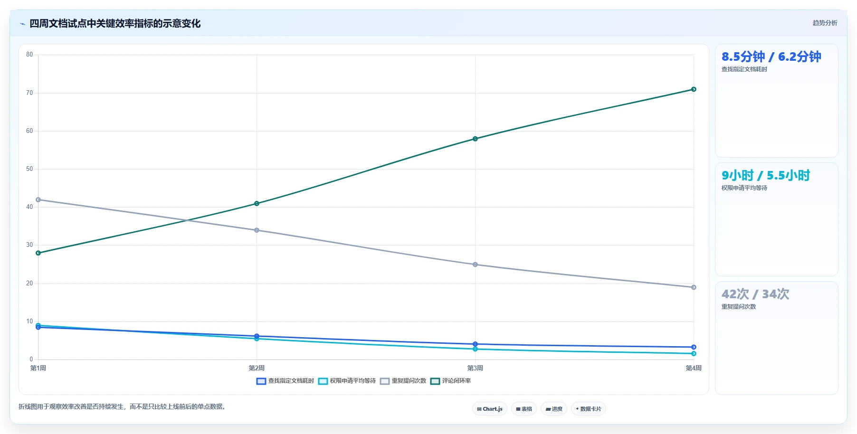Select the 重复提问次数 data point at 第2周

click(x=257, y=230)
